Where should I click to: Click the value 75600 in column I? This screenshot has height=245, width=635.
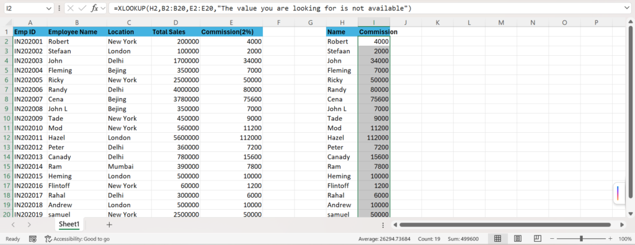pos(374,99)
